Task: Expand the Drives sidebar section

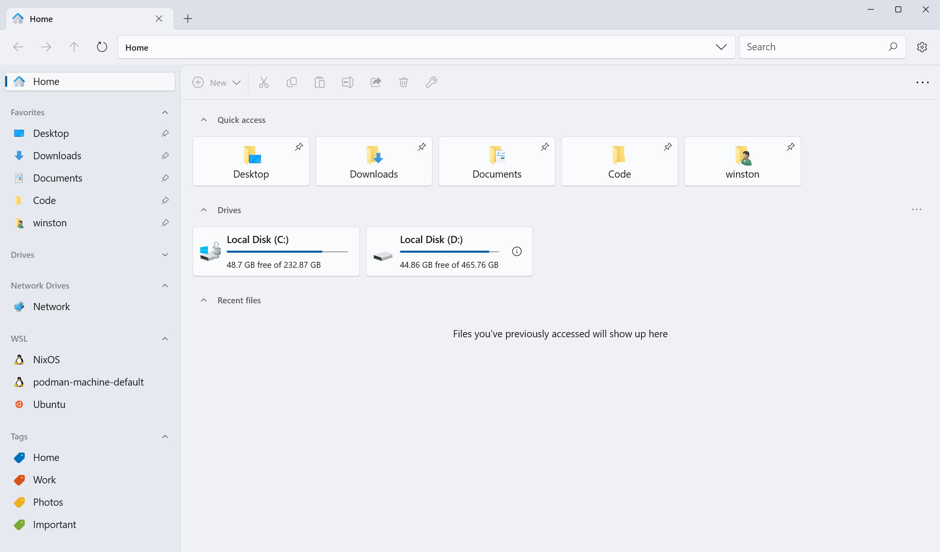Action: 165,255
